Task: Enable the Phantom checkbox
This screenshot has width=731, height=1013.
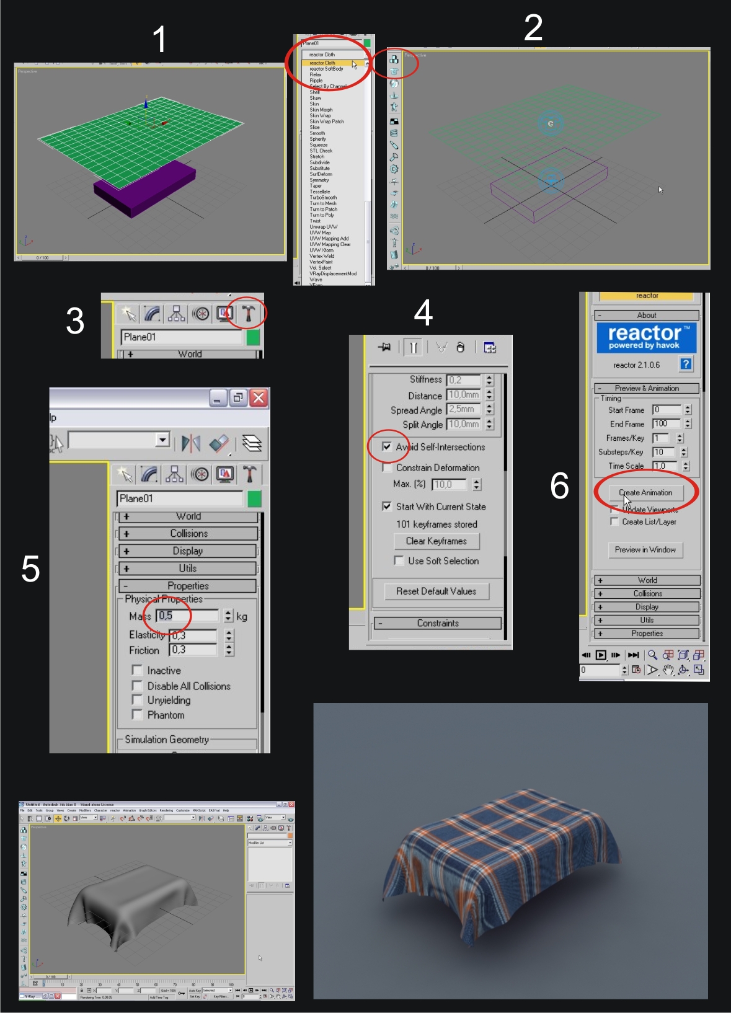Action: [137, 714]
